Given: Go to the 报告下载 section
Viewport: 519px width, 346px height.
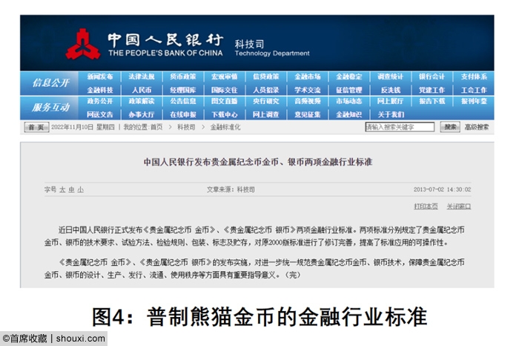Looking at the screenshot, I should pyautogui.click(x=432, y=101).
